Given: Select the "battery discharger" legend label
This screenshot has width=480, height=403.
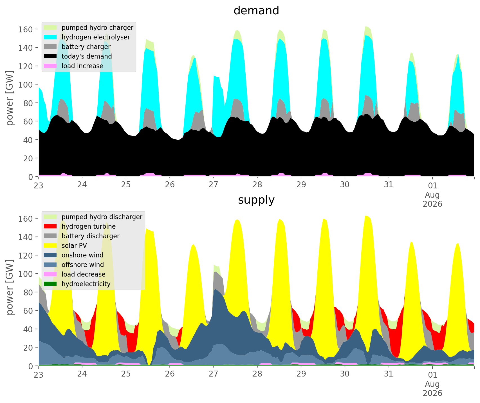Looking at the screenshot, I should pos(91,236).
